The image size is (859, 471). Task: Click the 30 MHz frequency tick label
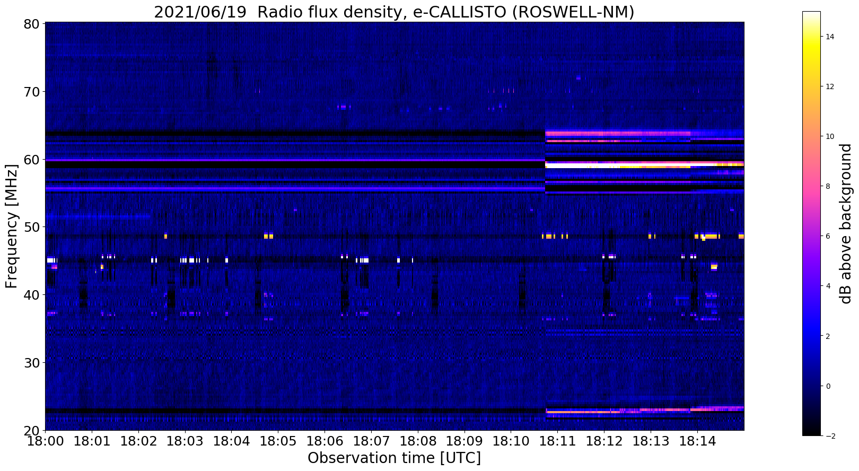click(33, 362)
